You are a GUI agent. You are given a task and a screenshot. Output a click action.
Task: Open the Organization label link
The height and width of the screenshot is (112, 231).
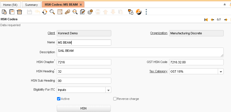coord(159,33)
